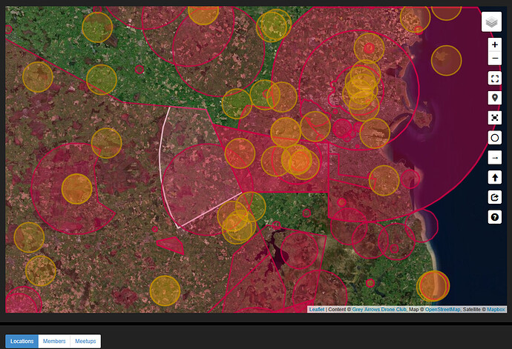The width and height of the screenshot is (512, 349).
Task: Select the circle draw tool
Action: [495, 138]
